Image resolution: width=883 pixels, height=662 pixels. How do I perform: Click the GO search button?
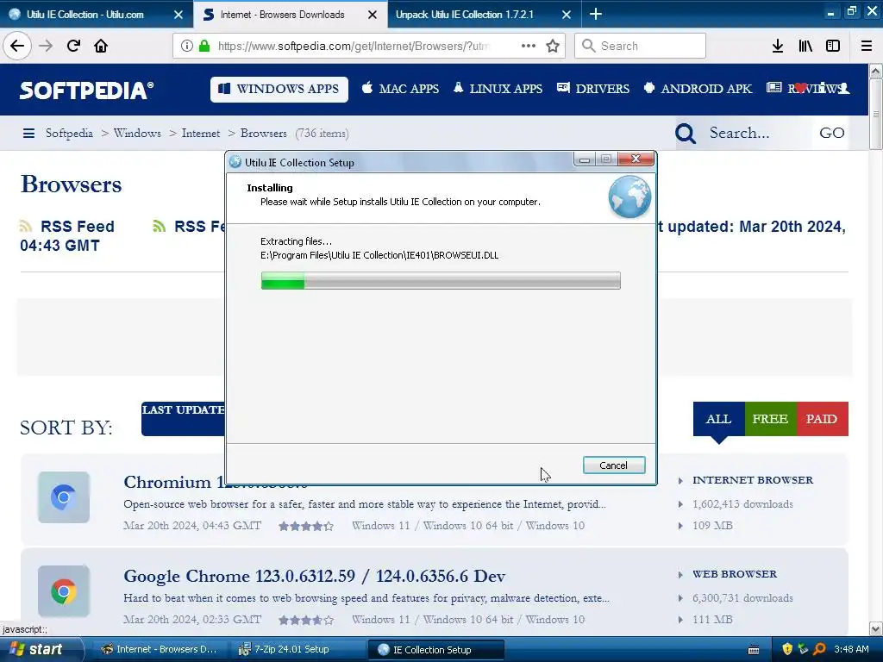(x=832, y=134)
